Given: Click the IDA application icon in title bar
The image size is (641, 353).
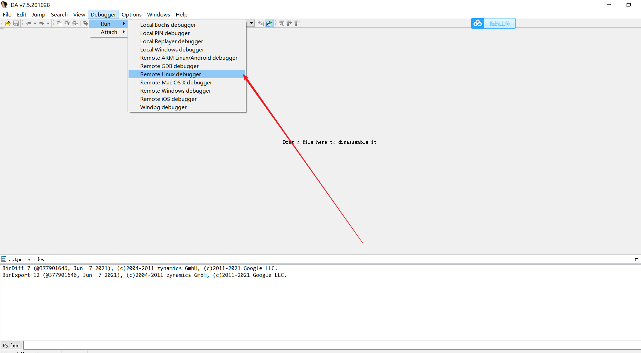Looking at the screenshot, I should (x=4, y=5).
